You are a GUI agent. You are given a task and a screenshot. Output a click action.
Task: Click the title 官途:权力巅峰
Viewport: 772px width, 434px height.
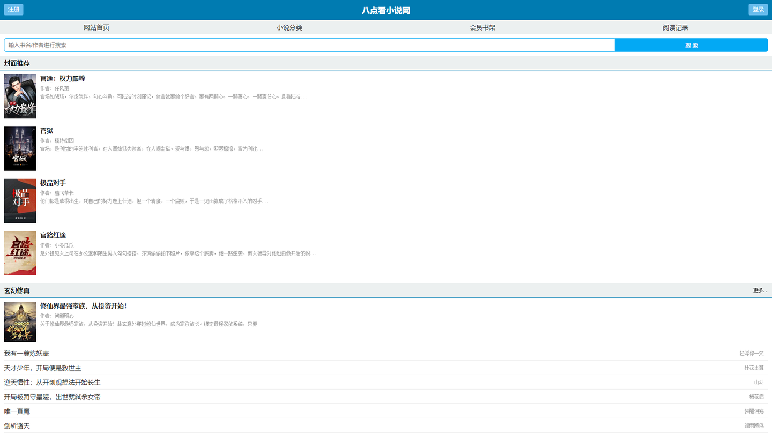(63, 79)
